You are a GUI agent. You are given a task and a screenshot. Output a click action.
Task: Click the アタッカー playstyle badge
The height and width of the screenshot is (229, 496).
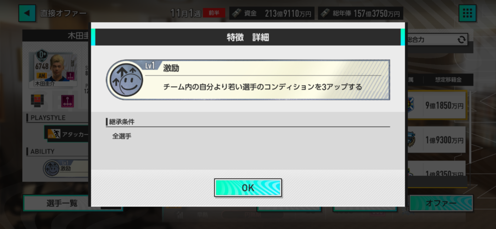66,134
